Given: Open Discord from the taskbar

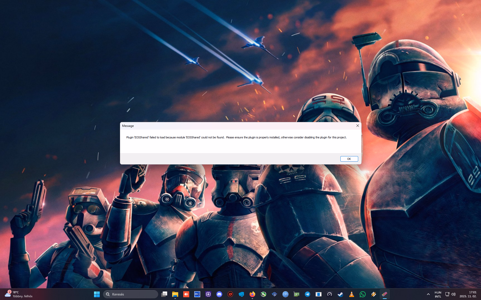Looking at the screenshot, I should (219, 294).
